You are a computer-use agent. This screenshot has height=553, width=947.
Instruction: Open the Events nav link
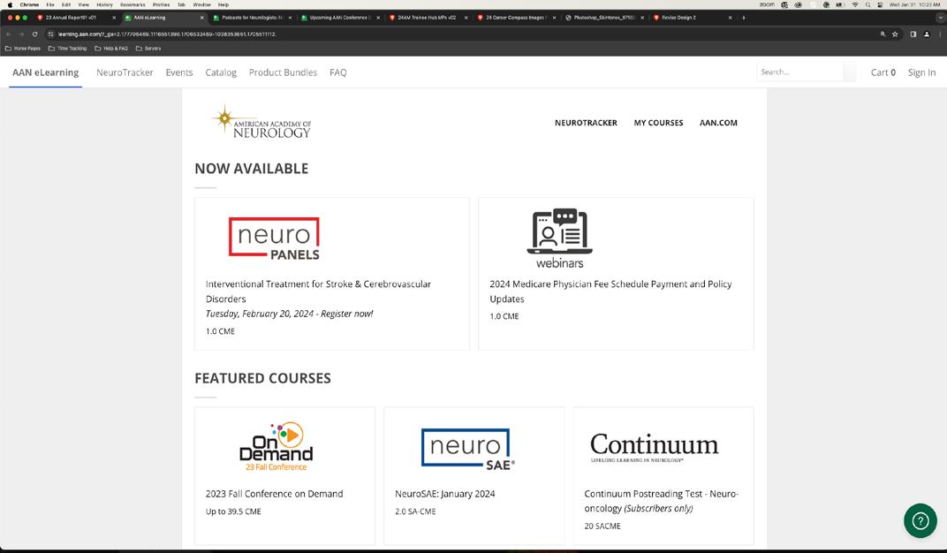pos(179,72)
